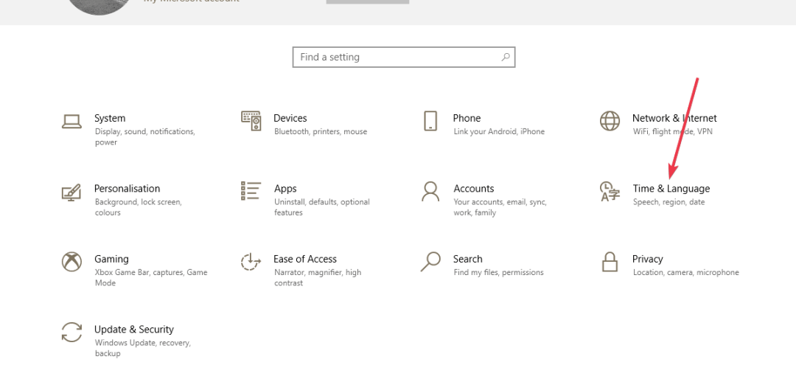Click 'Link your Android, iPhone' text

coord(499,131)
